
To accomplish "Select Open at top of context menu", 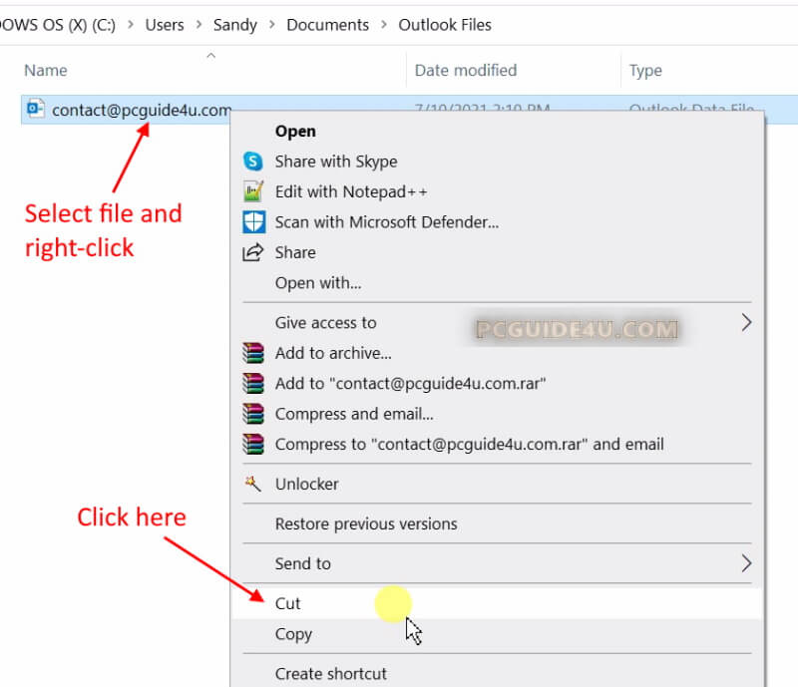I will point(295,132).
